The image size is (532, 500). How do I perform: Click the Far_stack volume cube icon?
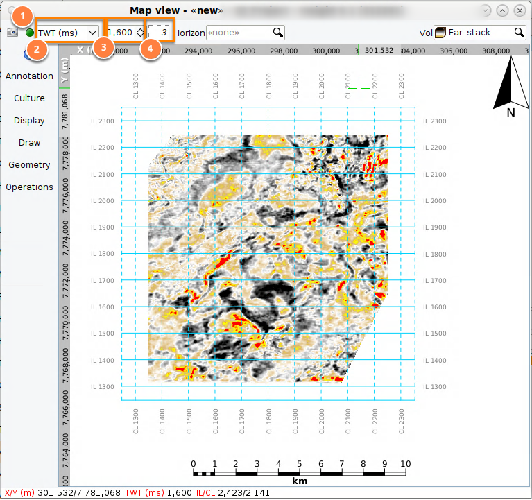tap(440, 33)
